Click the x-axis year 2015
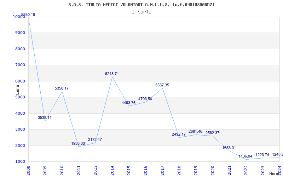The height and width of the screenshot is (177, 283). pos(129,170)
